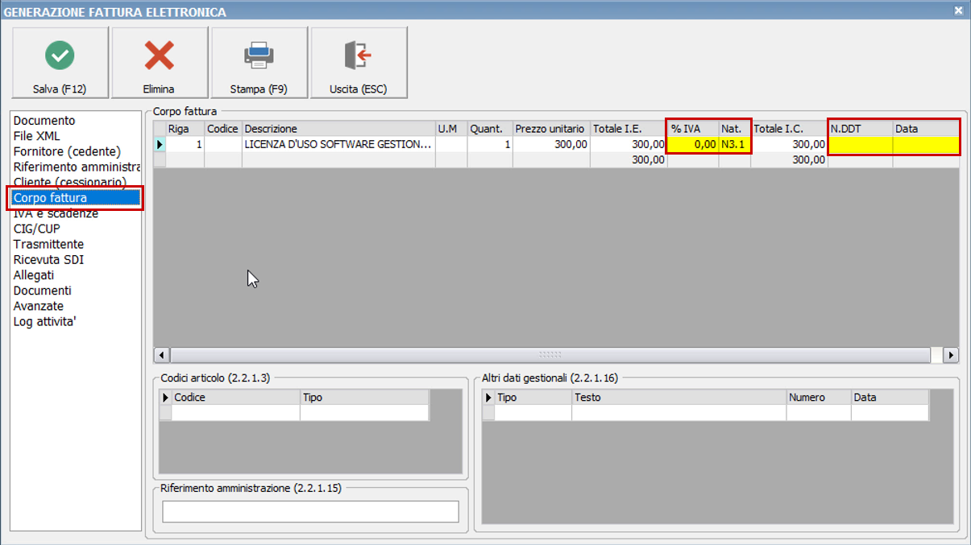Click the Uscita (ESC) exit button
The image size is (971, 545).
pos(359,63)
